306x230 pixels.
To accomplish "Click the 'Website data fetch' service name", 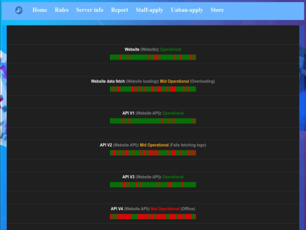I will [108, 81].
